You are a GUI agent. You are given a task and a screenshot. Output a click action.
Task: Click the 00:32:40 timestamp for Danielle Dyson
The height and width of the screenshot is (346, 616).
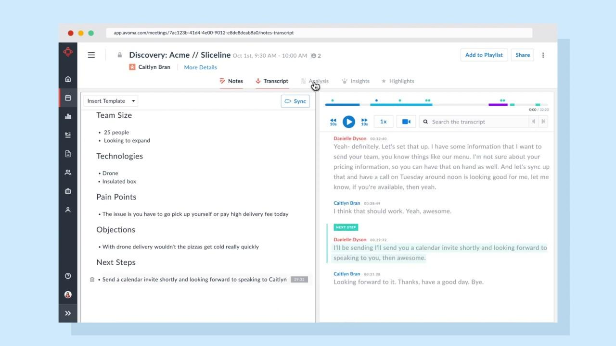point(378,139)
